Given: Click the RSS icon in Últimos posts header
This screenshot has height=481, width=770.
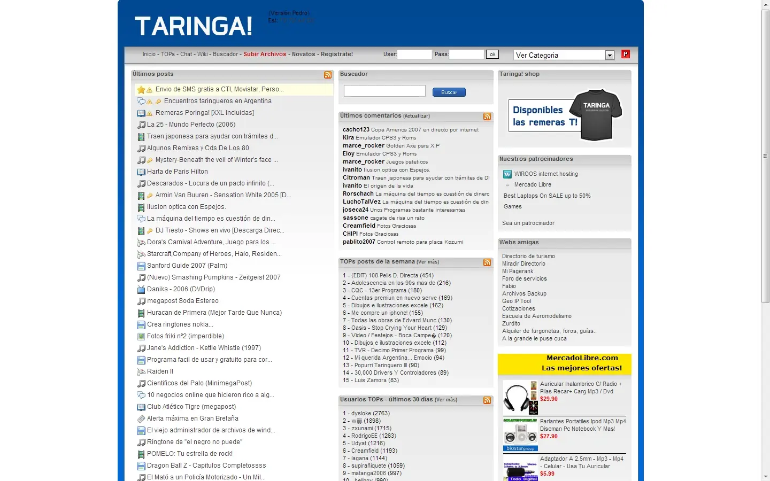Looking at the screenshot, I should 327,75.
